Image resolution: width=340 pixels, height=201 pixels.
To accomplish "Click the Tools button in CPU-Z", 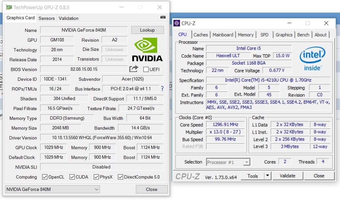I will pos(253,176).
